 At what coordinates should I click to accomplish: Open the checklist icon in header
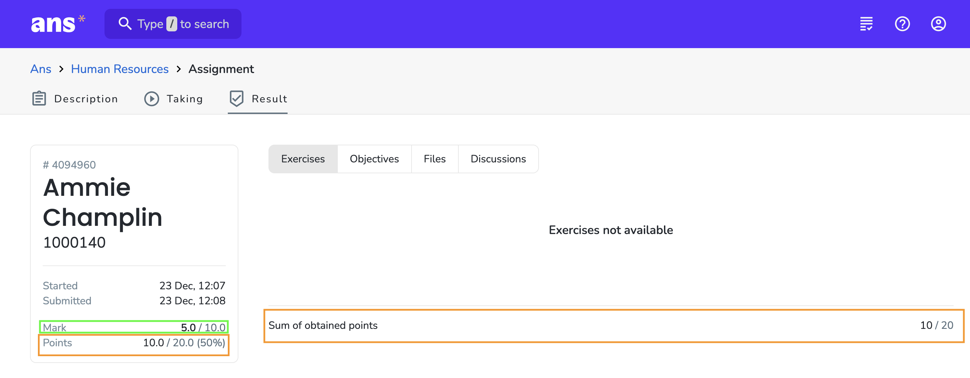(866, 24)
